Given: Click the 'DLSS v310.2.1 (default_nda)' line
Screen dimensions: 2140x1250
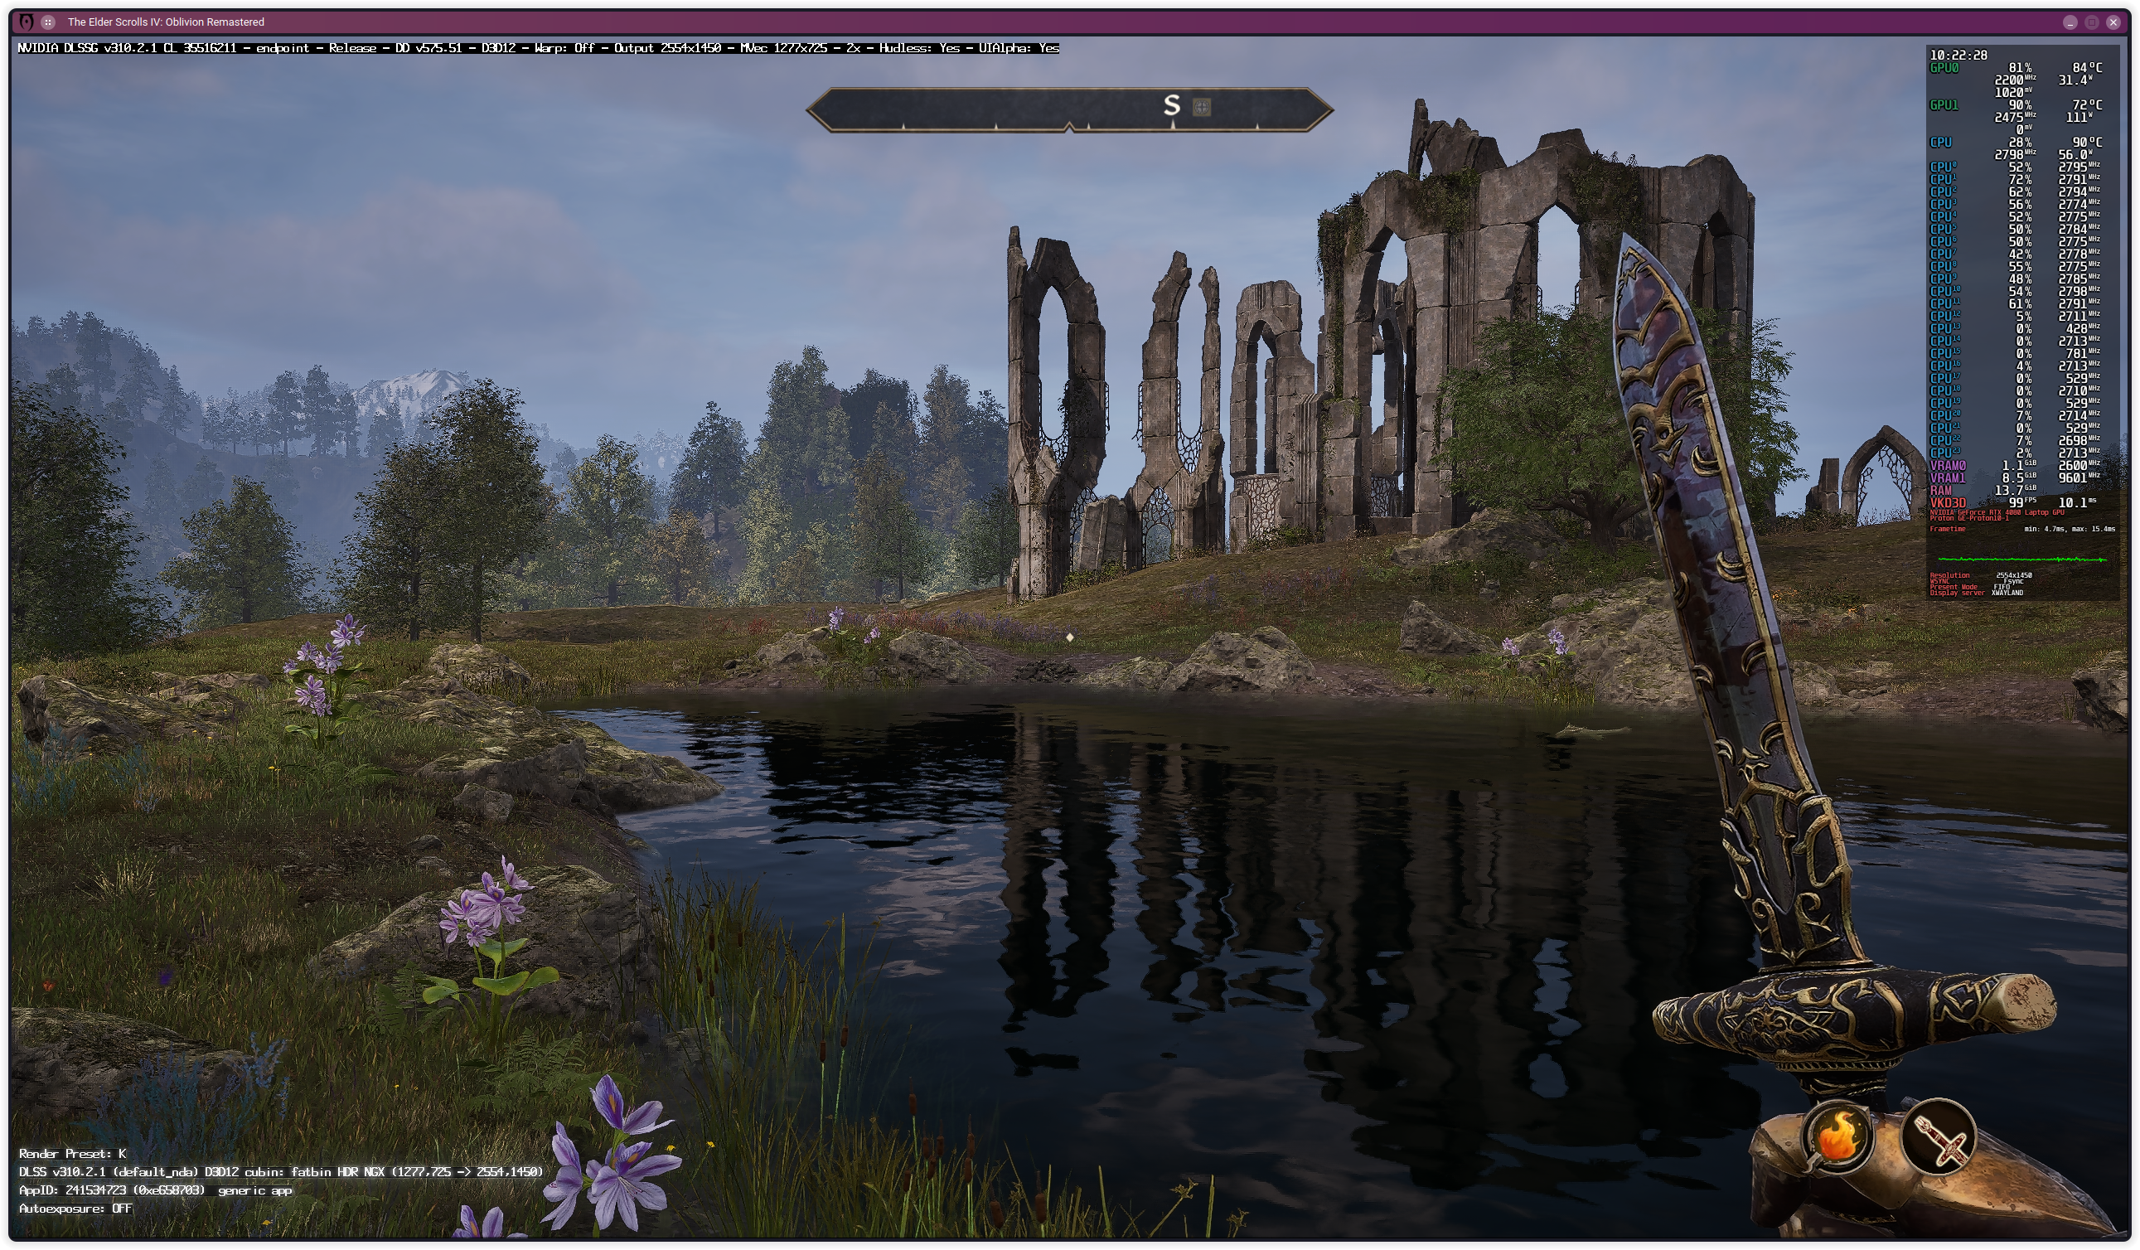Looking at the screenshot, I should 281,1172.
